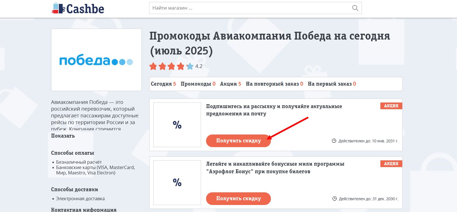Click the 'Электронная доставка' list item
Viewport: 457px width, 212px height.
tap(80, 199)
